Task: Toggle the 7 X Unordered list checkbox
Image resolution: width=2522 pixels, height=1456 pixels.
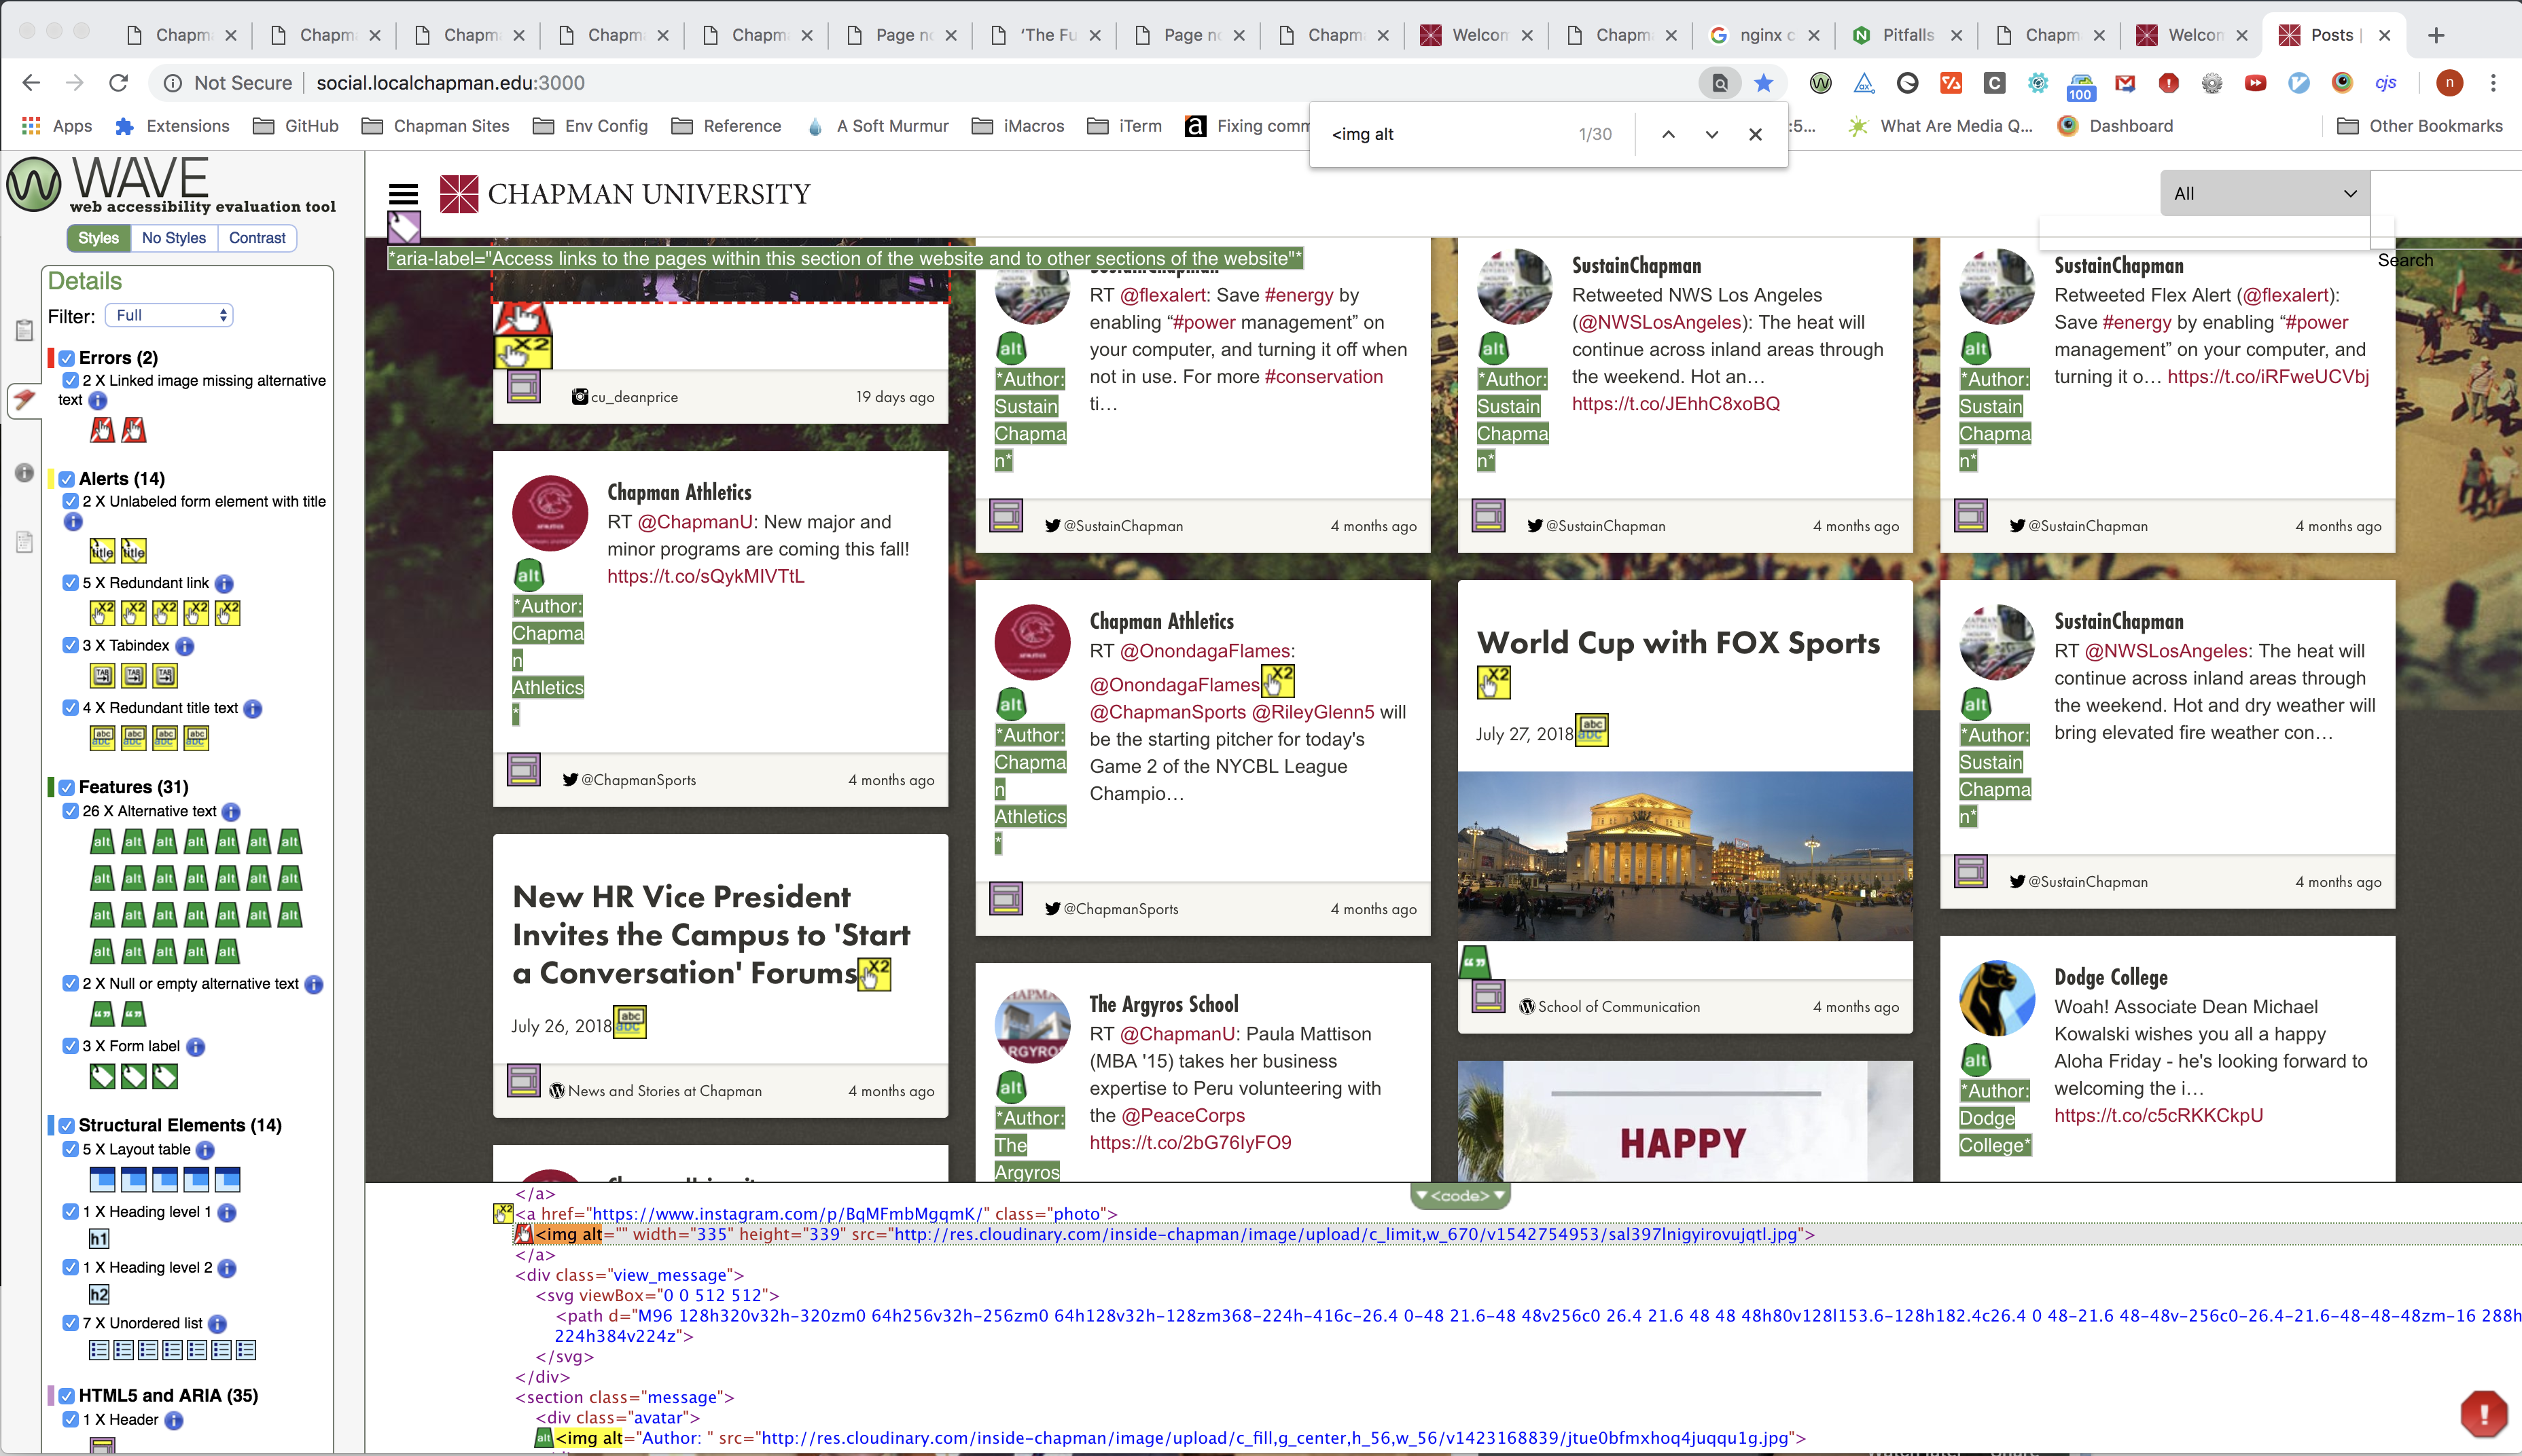Action: point(70,1323)
